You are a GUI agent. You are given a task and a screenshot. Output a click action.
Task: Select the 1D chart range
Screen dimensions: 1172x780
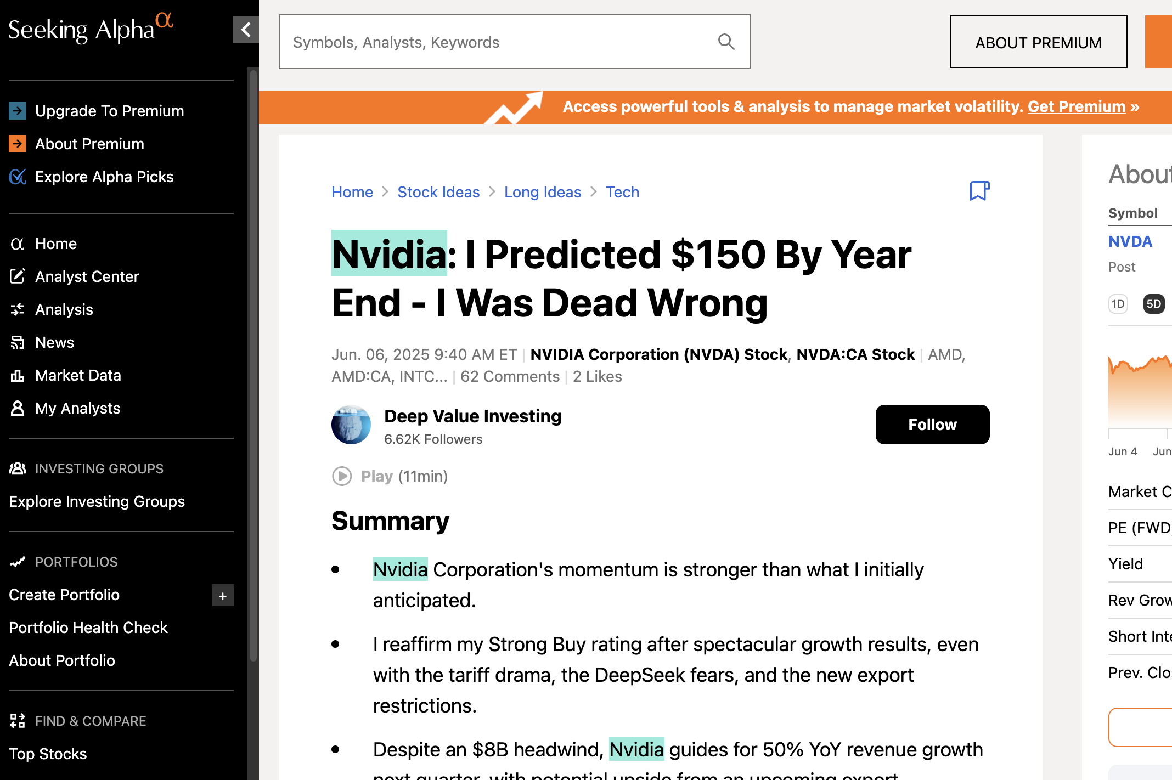click(x=1118, y=304)
